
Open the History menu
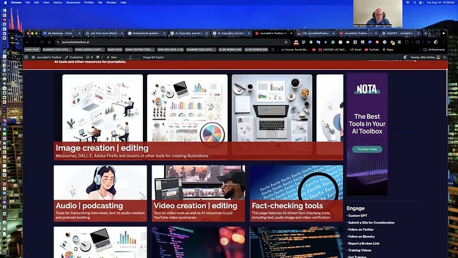coord(57,3)
